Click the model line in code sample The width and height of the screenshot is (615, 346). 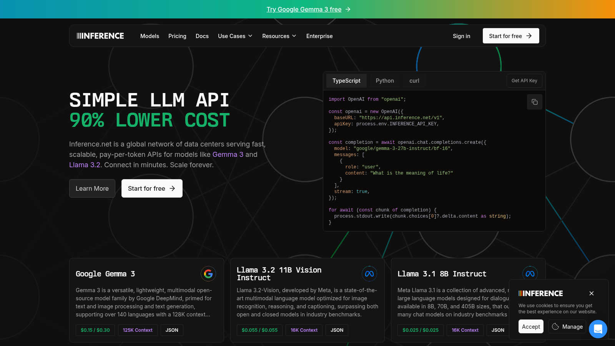click(393, 148)
